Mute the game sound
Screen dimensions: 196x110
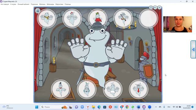click(155, 8)
